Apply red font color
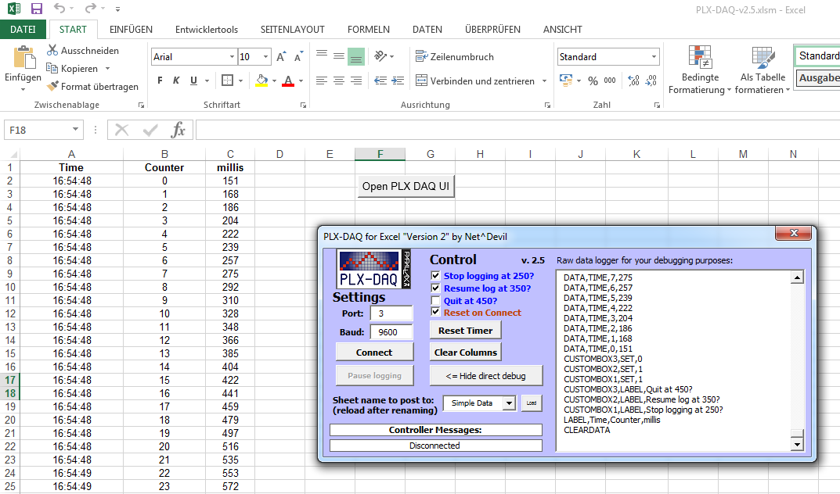 [288, 81]
